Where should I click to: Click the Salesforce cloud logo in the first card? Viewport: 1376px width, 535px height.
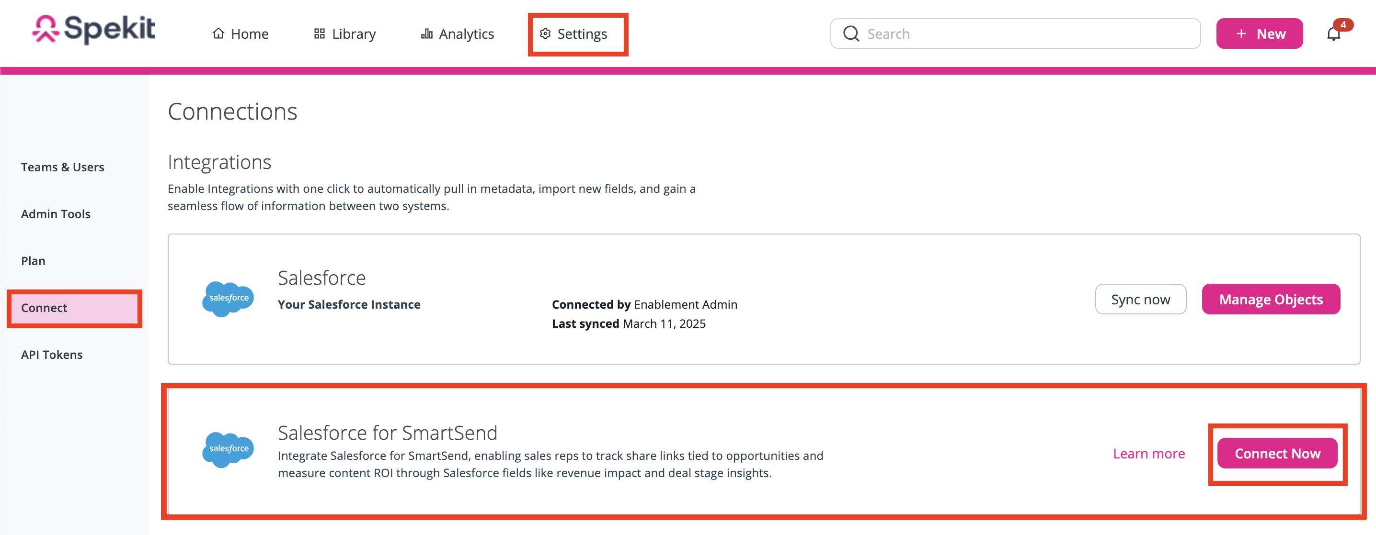pos(228,299)
